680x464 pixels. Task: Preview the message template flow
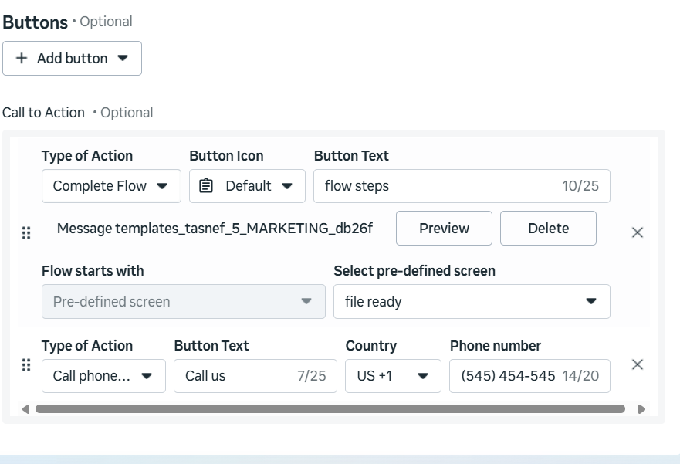(x=444, y=229)
